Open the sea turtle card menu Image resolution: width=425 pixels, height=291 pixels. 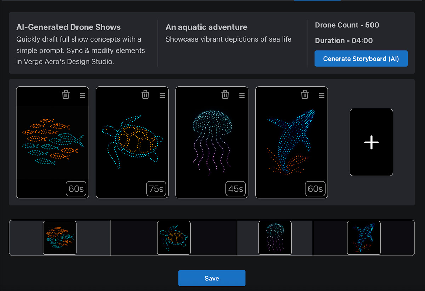[x=162, y=95]
